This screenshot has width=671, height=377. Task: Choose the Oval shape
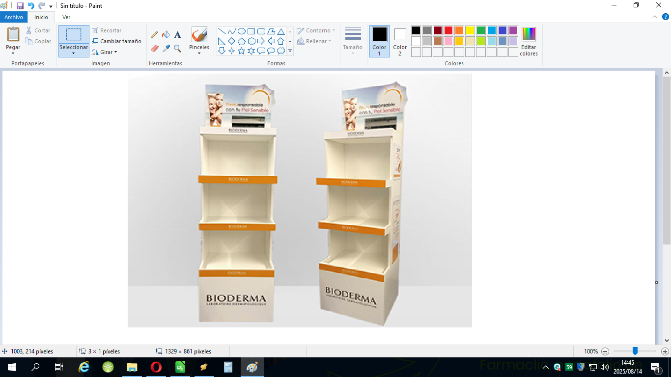[241, 31]
